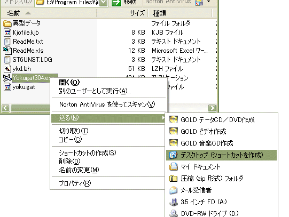Click the horizontal scrollbar right arrow
Viewport: 289px width, 217px height.
[x=212, y=108]
